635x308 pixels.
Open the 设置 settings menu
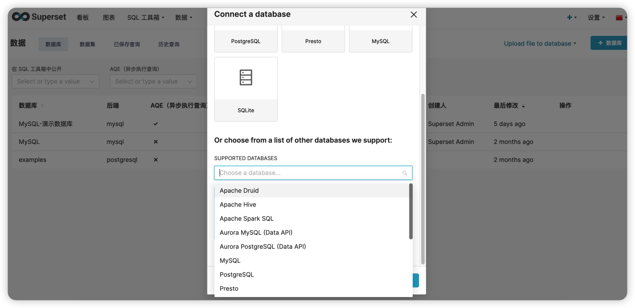[x=596, y=17]
